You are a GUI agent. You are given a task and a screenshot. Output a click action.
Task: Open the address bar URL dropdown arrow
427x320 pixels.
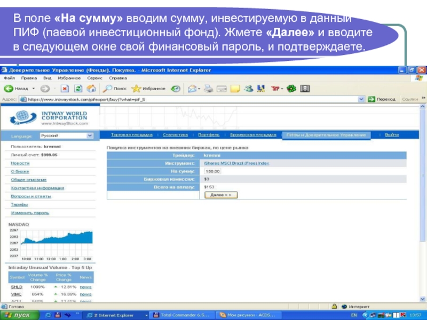361,99
